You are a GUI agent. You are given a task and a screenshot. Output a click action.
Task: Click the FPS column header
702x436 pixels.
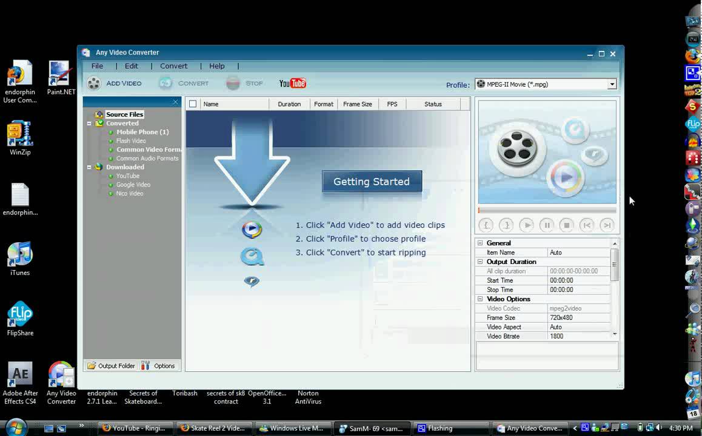tap(392, 104)
